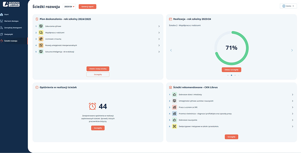Expand Dobrostan nauczyciela row chevron
The image size is (301, 153).
pos(292,120)
